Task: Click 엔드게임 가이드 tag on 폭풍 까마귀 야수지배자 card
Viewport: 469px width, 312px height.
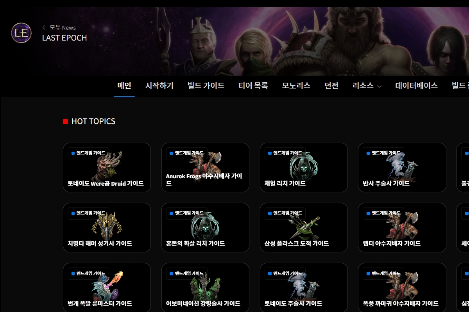Action: (x=383, y=273)
